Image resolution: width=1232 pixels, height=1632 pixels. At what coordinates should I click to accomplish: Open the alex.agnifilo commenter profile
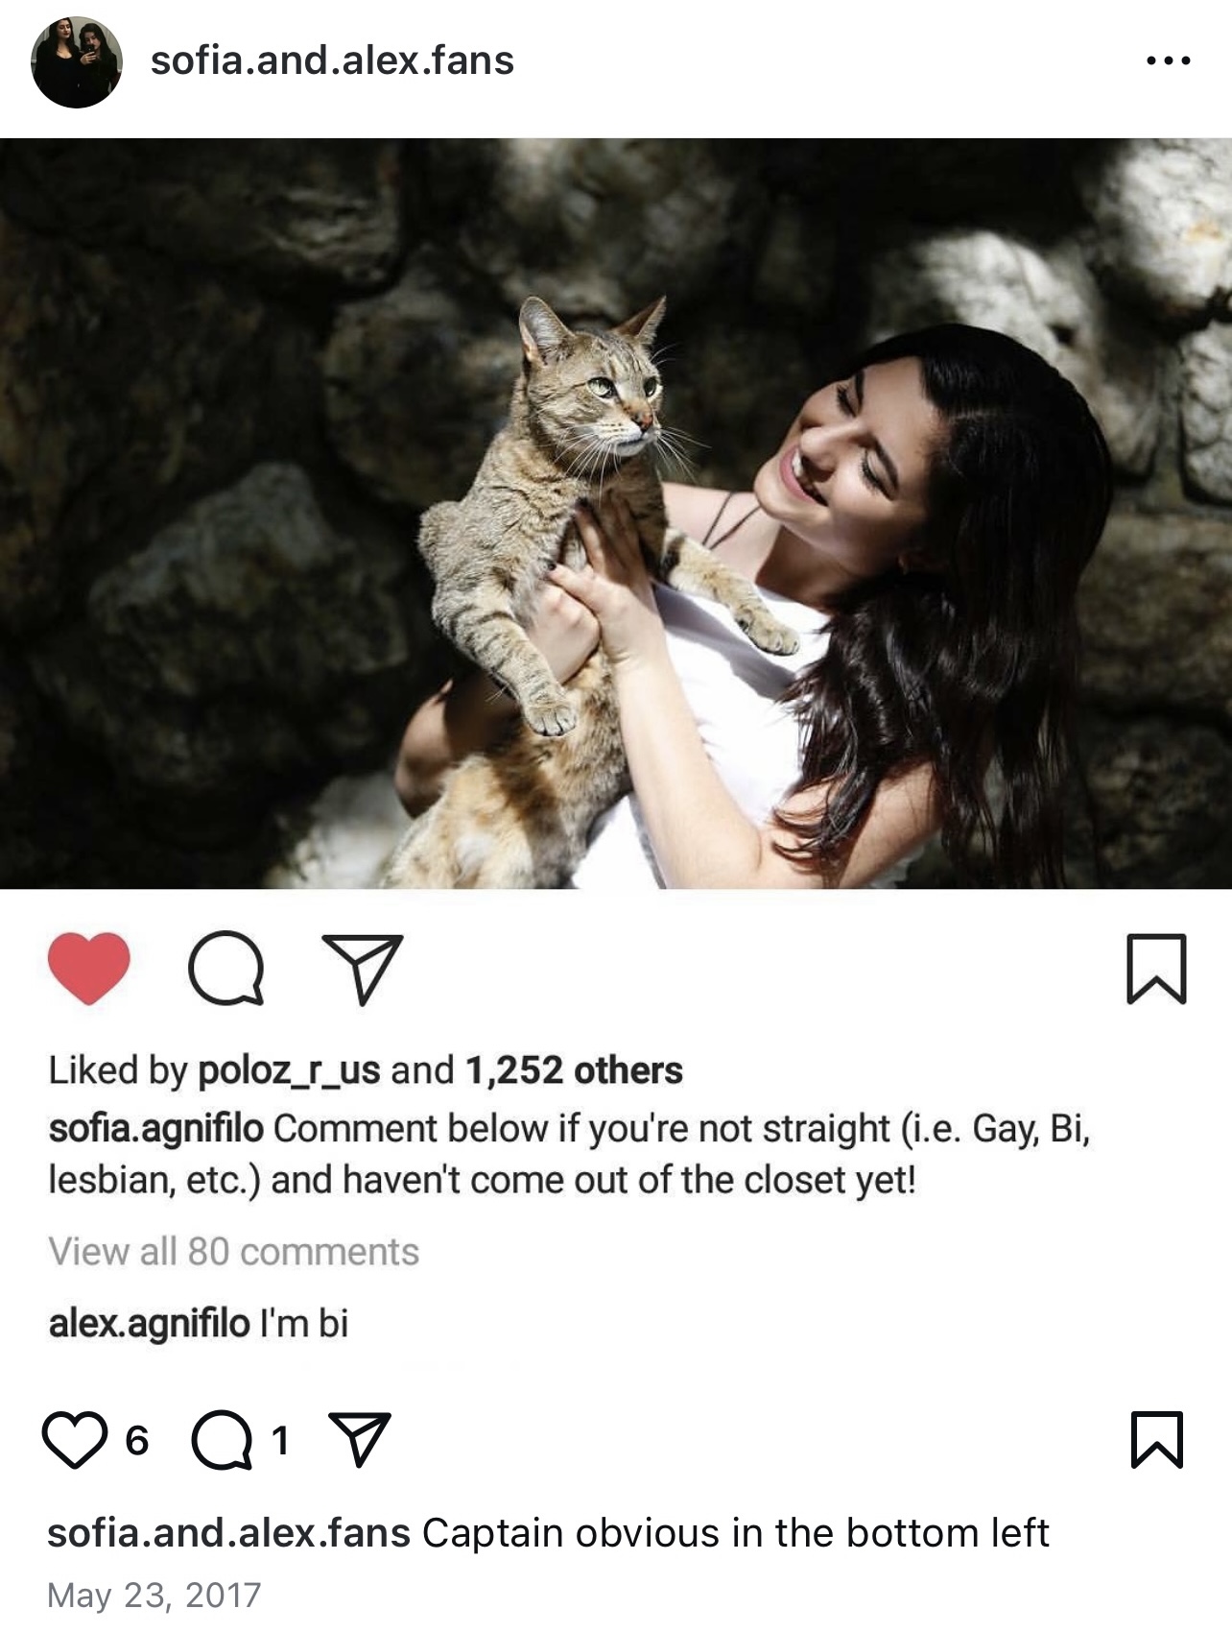pos(149,1324)
